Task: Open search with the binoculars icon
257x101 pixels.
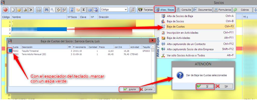Action: (x=46, y=10)
